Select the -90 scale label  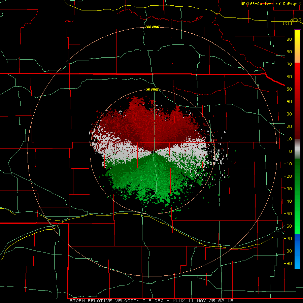(x=288, y=264)
